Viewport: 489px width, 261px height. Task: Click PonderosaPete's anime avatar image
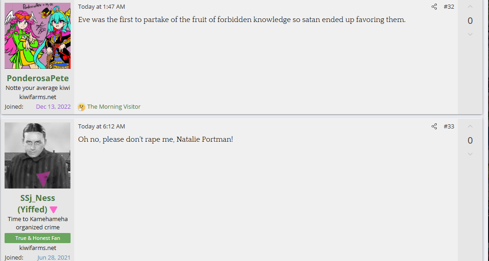(x=38, y=36)
